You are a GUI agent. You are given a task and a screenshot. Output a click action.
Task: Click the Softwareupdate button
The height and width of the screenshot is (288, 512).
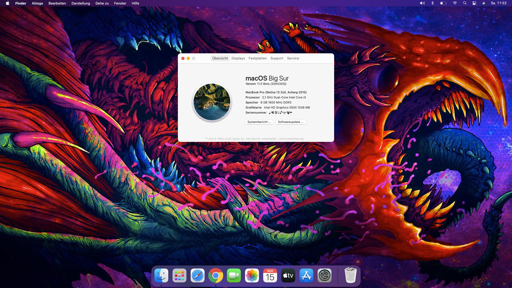tap(290, 122)
